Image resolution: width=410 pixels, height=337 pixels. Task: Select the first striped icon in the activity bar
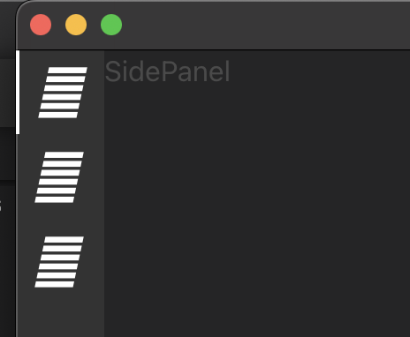click(63, 93)
